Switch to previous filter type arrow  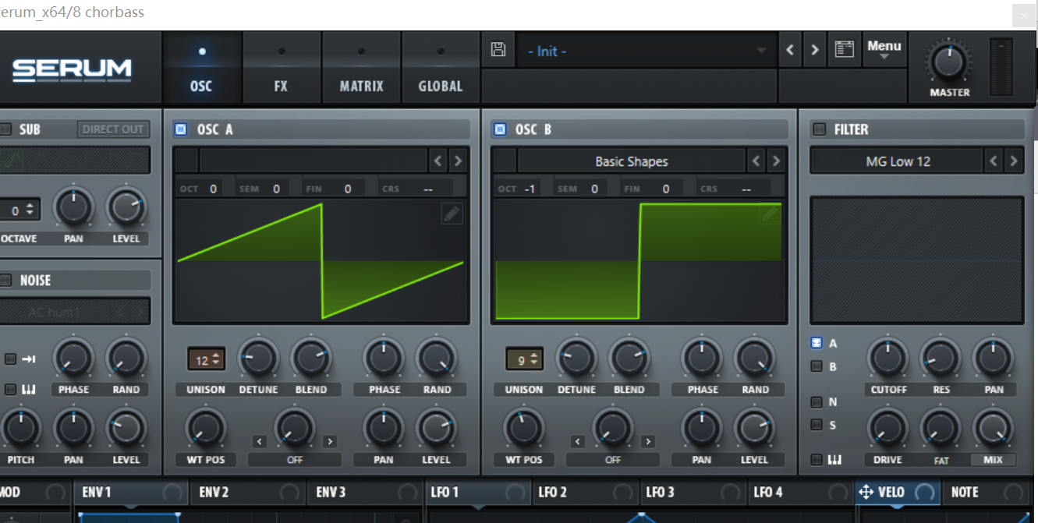tap(994, 161)
